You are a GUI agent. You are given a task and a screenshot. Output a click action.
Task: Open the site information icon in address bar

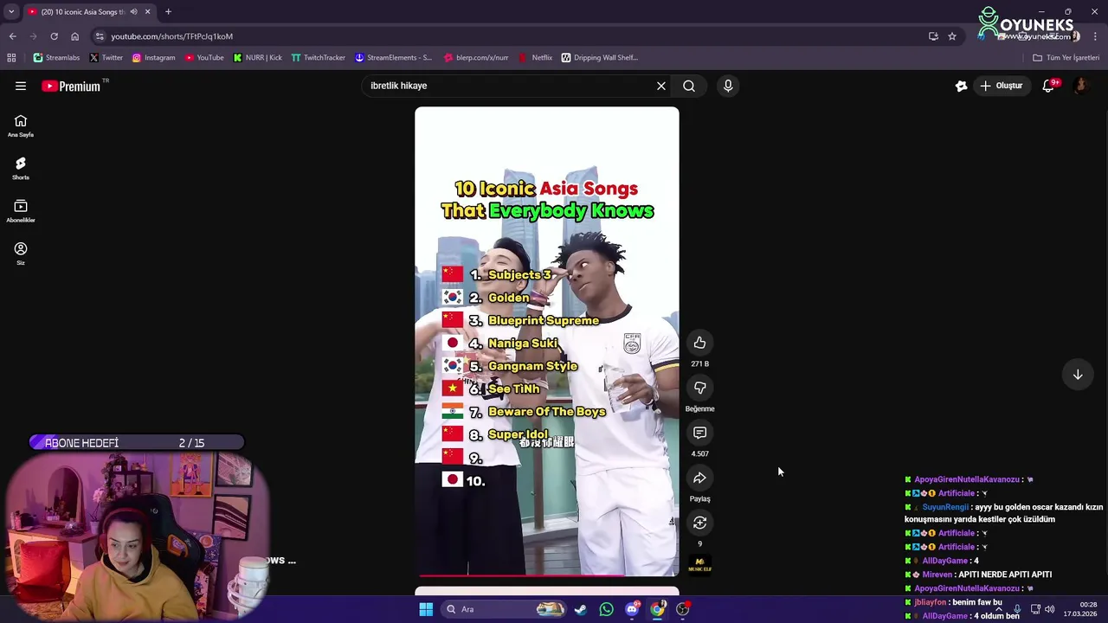pyautogui.click(x=100, y=36)
